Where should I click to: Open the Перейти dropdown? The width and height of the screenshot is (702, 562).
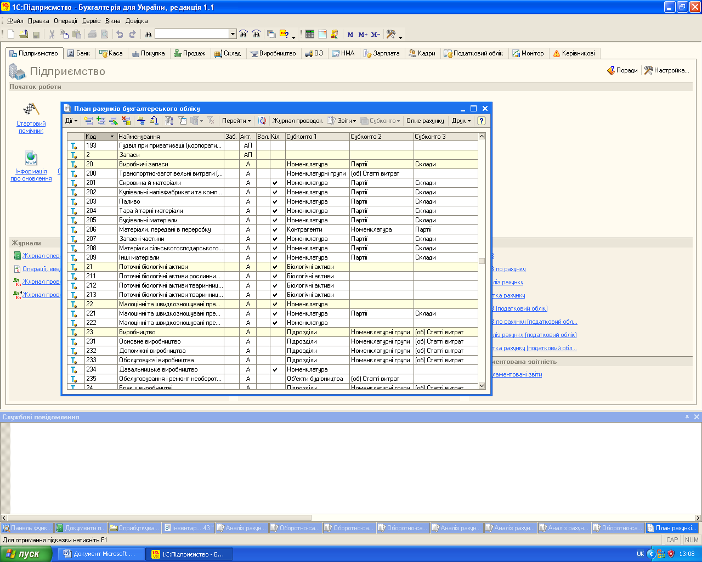[236, 121]
